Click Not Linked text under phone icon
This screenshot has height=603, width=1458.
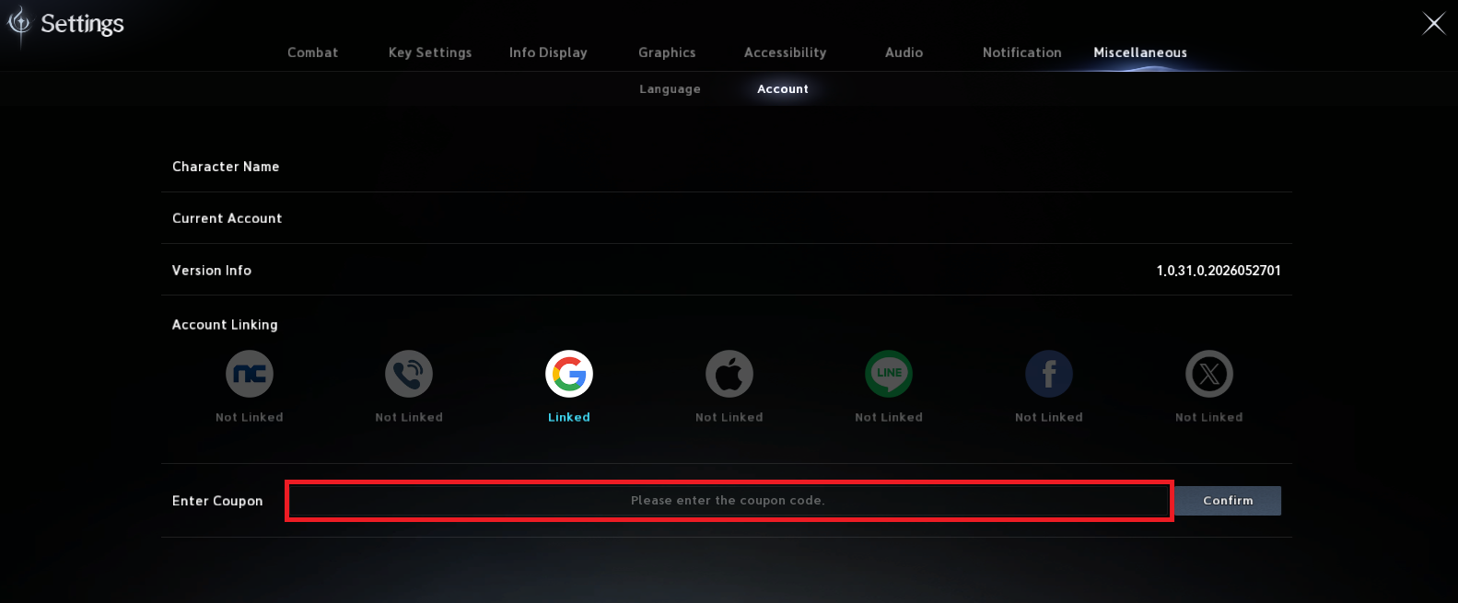pos(409,417)
